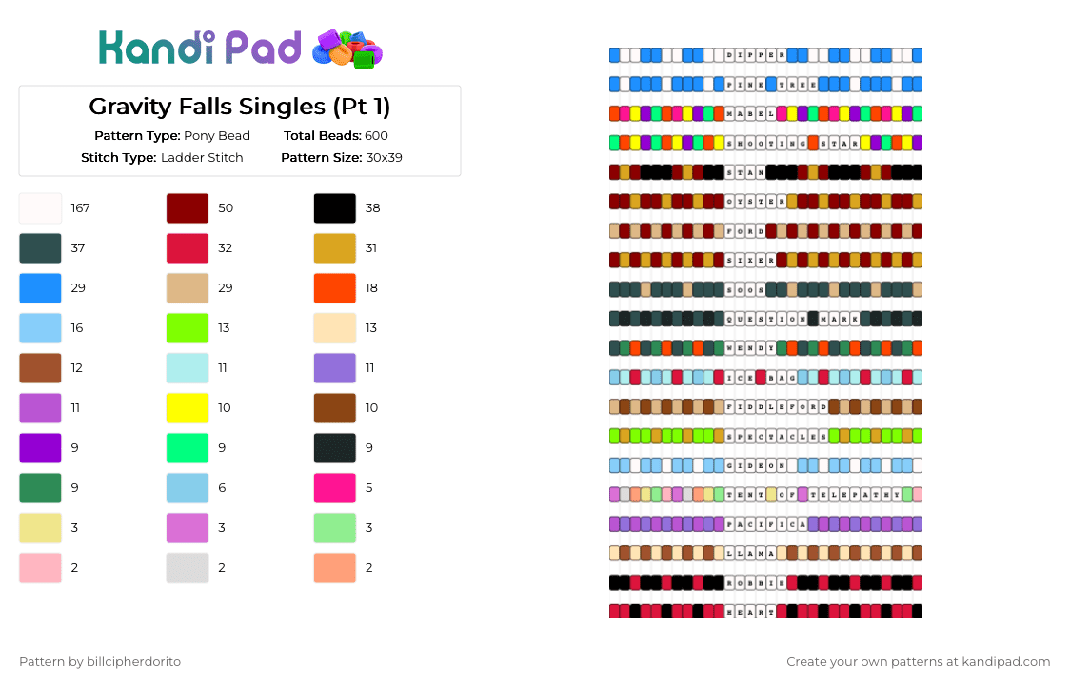Screen dimensions: 1070x685
Task: Click the title Gravity Falls Singles (Pt 1)
Action: click(240, 107)
